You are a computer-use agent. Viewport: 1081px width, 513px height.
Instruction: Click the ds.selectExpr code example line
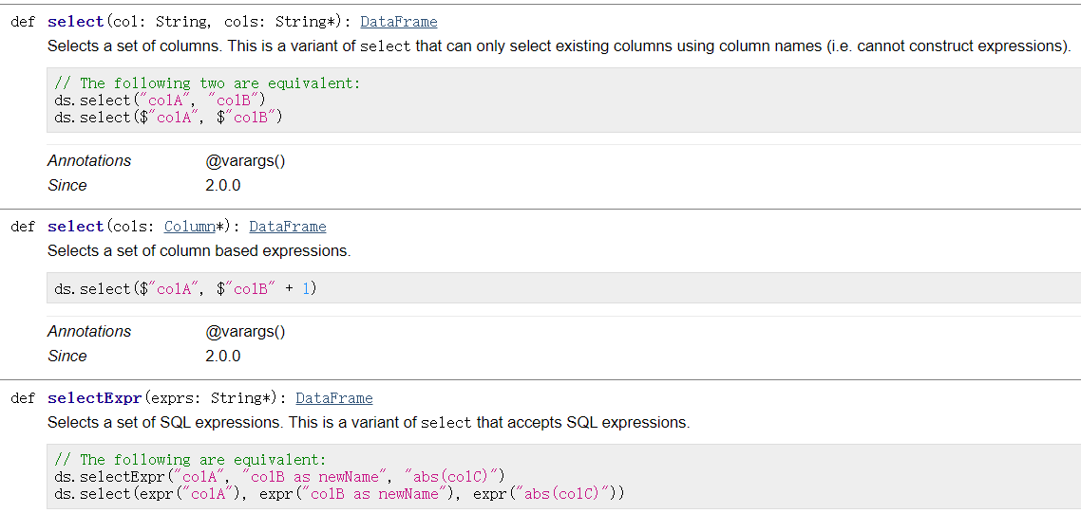click(279, 477)
